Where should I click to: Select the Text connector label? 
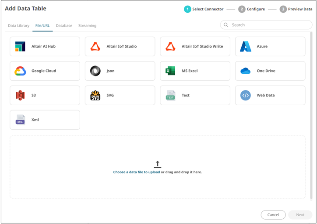pyautogui.click(x=186, y=95)
